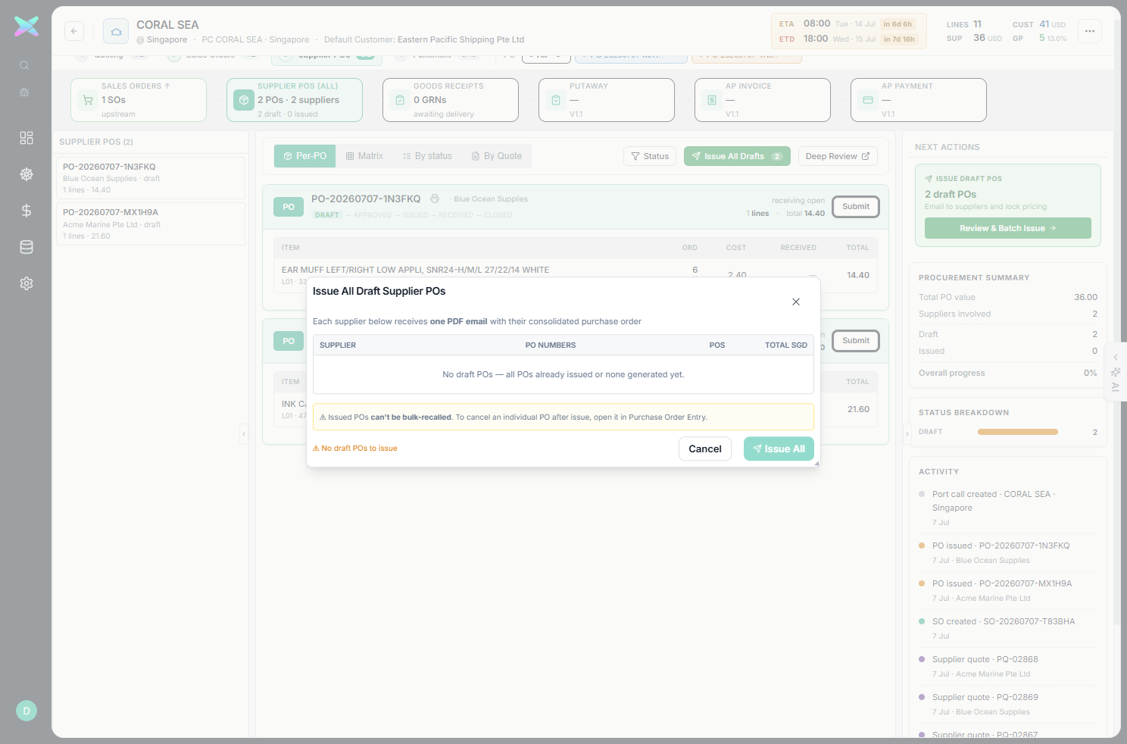
Task: Click the Port call created CORAL SEA activity entry
Action: pos(1007,508)
